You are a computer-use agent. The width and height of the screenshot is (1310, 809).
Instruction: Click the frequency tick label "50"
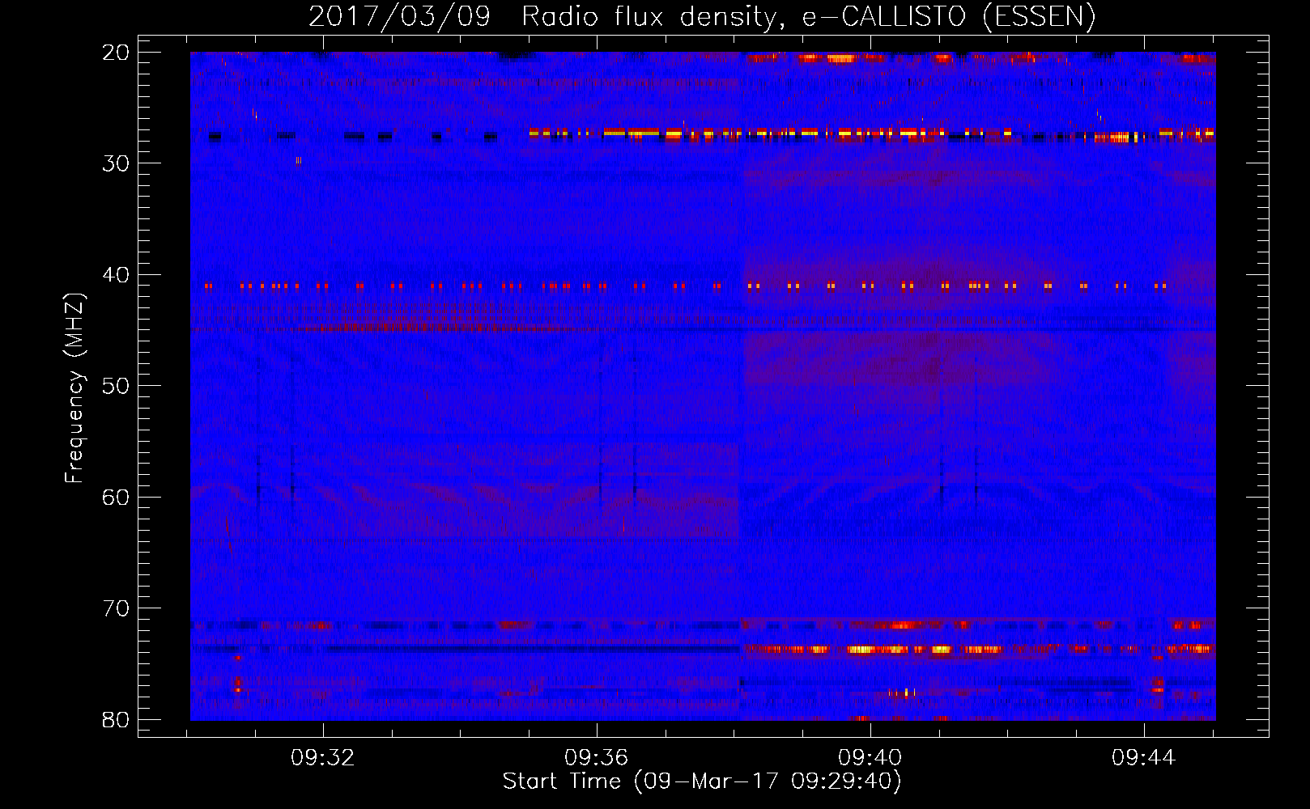click(116, 386)
